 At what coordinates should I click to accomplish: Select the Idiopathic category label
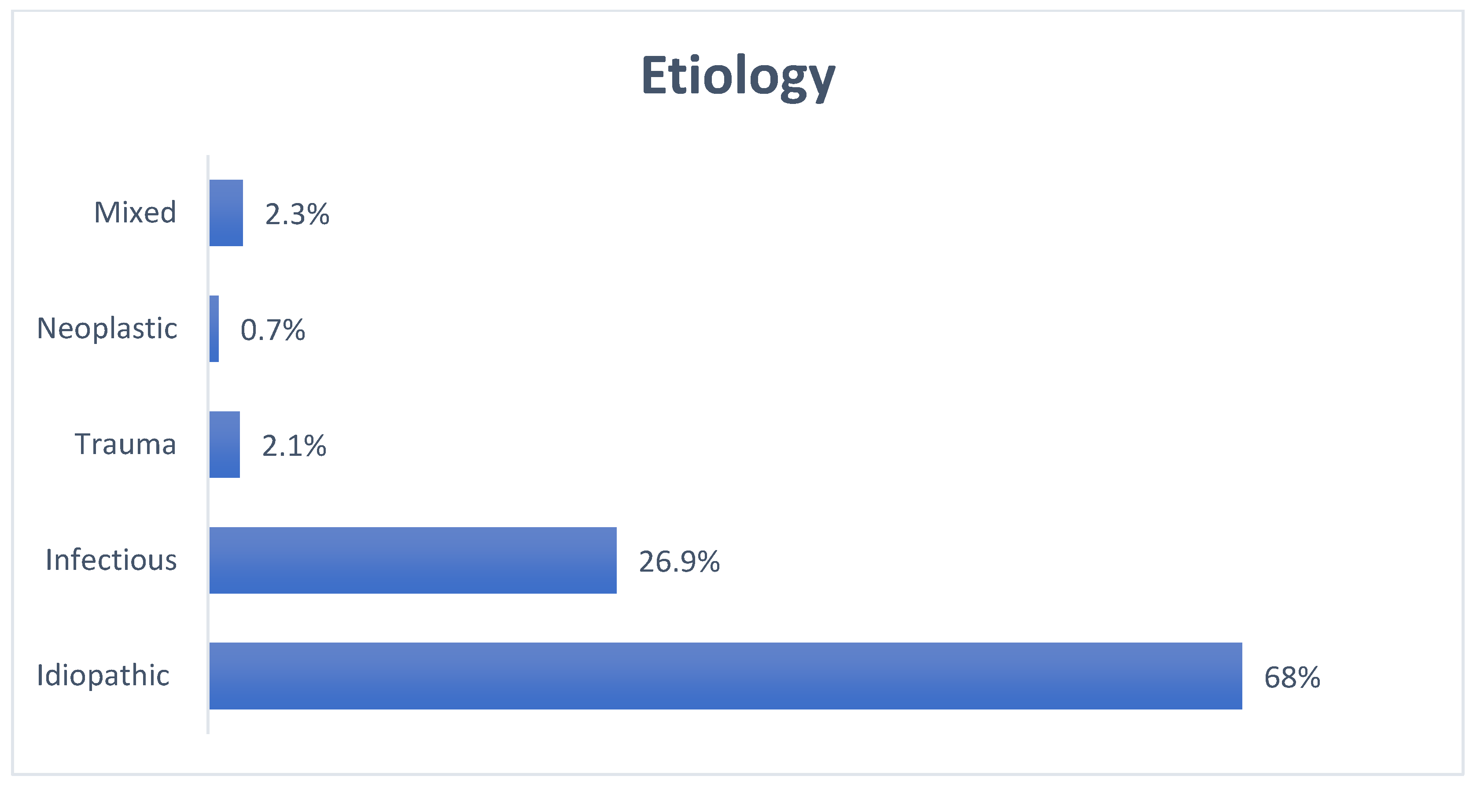coord(103,676)
